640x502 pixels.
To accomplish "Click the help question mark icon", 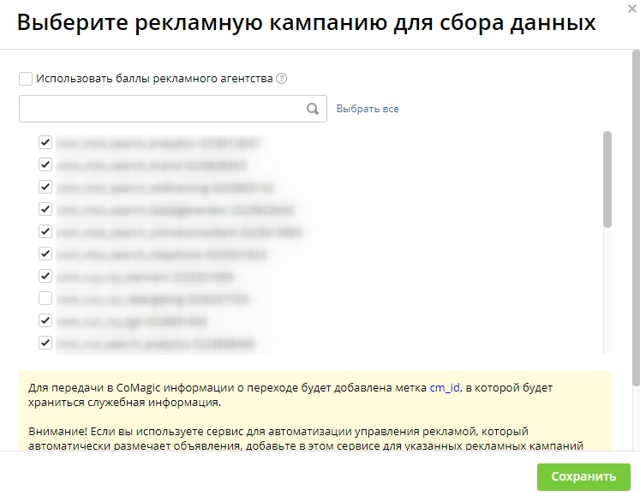I will tap(282, 79).
